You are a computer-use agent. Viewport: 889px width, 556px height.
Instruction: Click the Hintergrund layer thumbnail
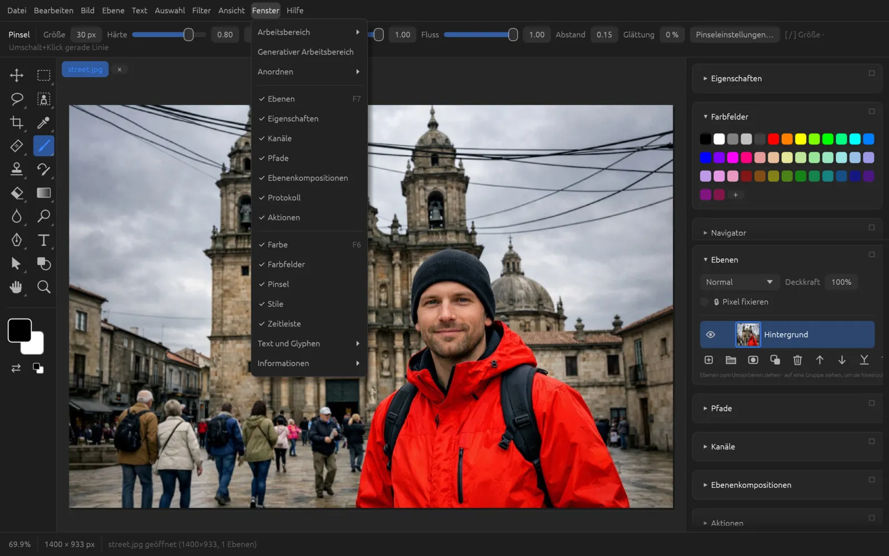[748, 335]
